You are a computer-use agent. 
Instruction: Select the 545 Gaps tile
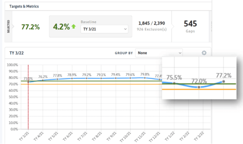click(x=190, y=27)
